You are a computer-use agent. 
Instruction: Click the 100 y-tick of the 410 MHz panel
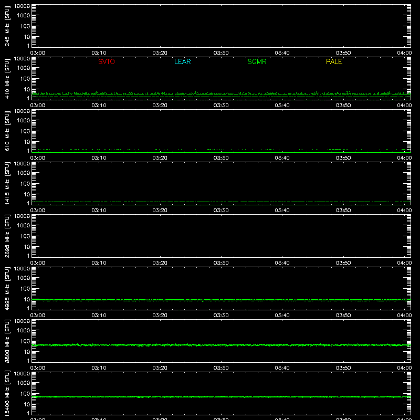[x=25, y=79]
